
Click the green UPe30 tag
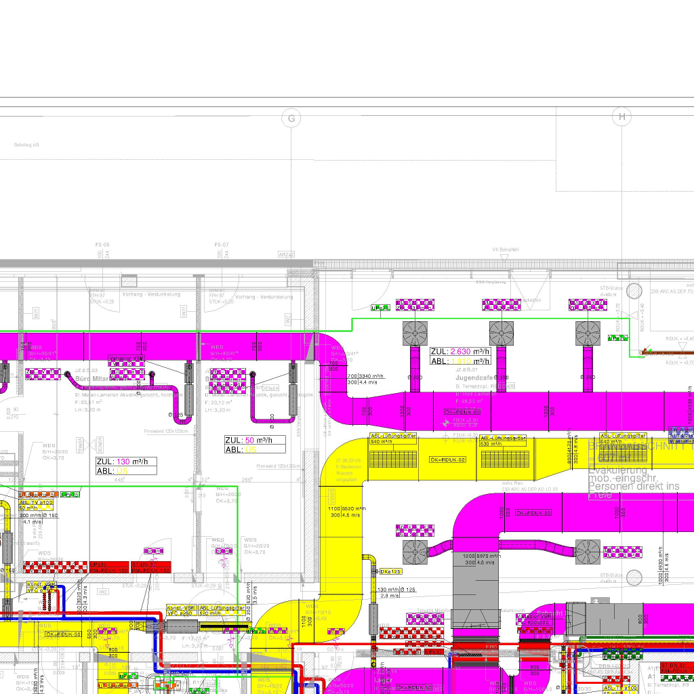pyautogui.click(x=381, y=308)
